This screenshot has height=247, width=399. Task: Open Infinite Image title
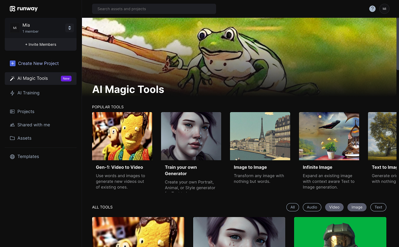click(317, 167)
